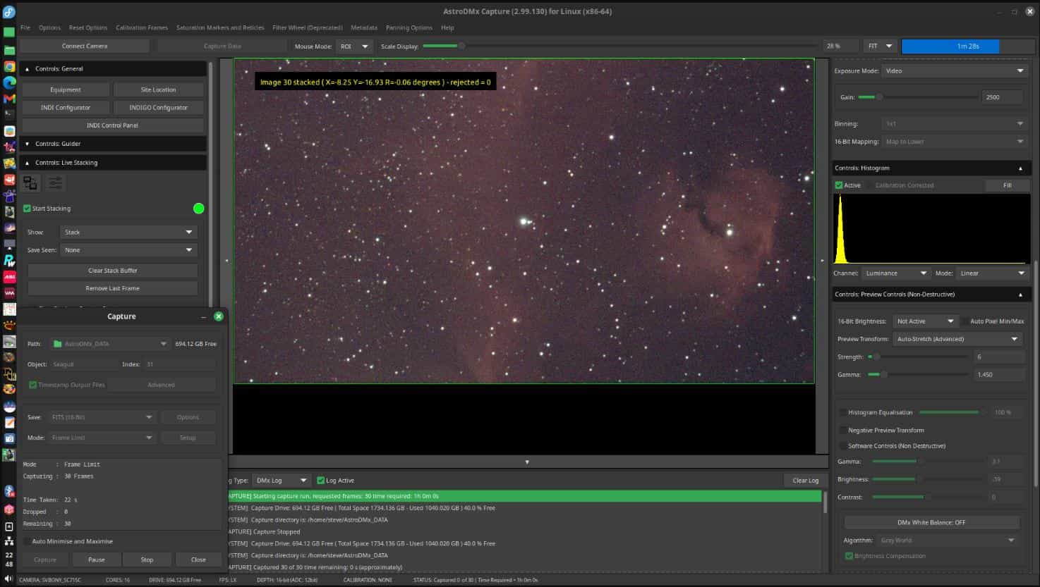Screen dimensions: 1040x587
Task: Toggle the Log Active checkbox
Action: point(321,481)
